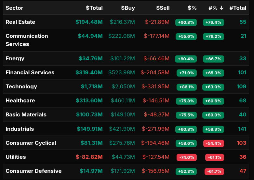
Task: Open the Industrials sector row
Action: pyautogui.click(x=20, y=129)
